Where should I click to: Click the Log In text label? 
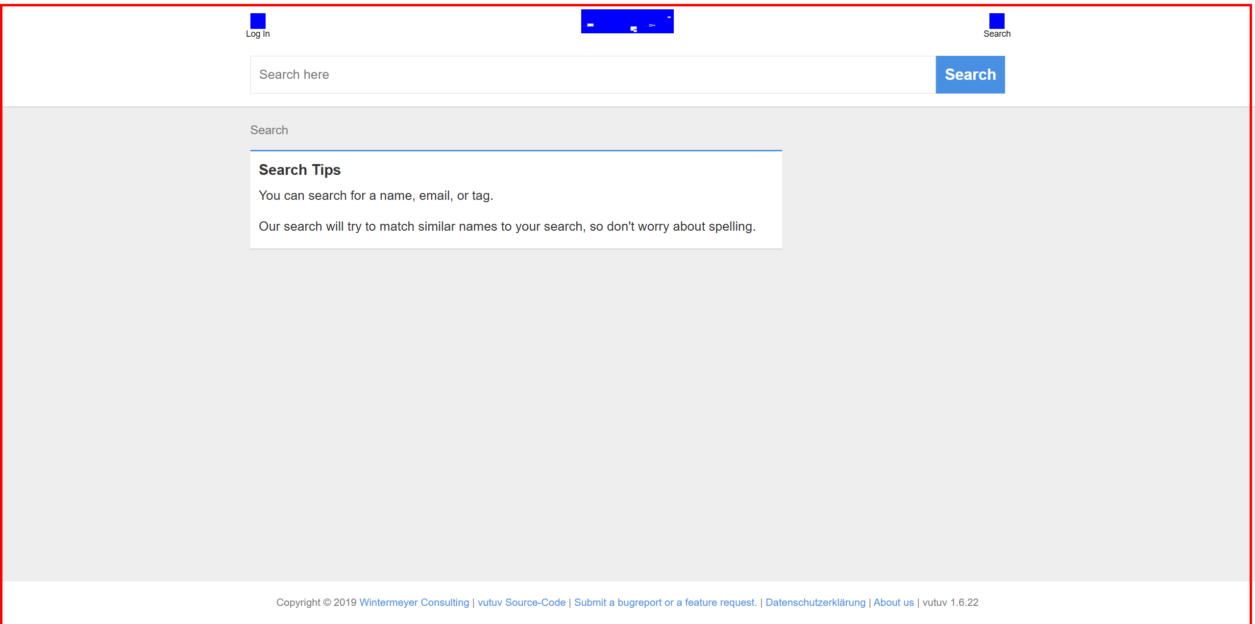258,34
